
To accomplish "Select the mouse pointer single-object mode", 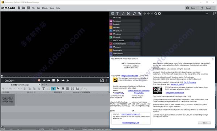I will click(x=53, y=89).
